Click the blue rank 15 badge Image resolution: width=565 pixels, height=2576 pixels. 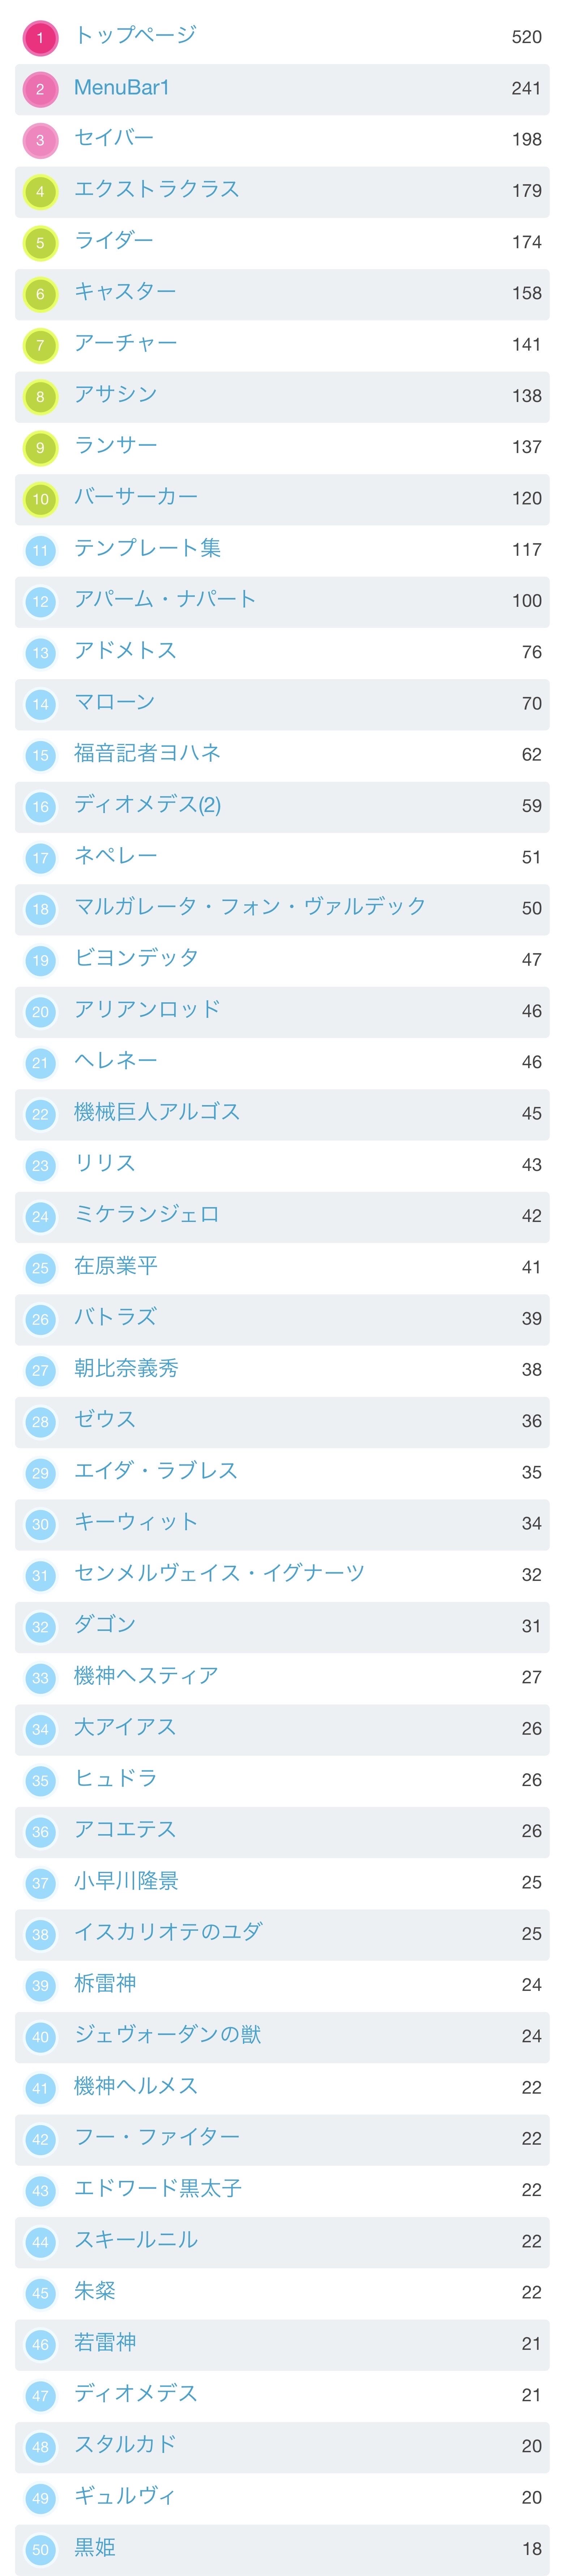[x=40, y=755]
